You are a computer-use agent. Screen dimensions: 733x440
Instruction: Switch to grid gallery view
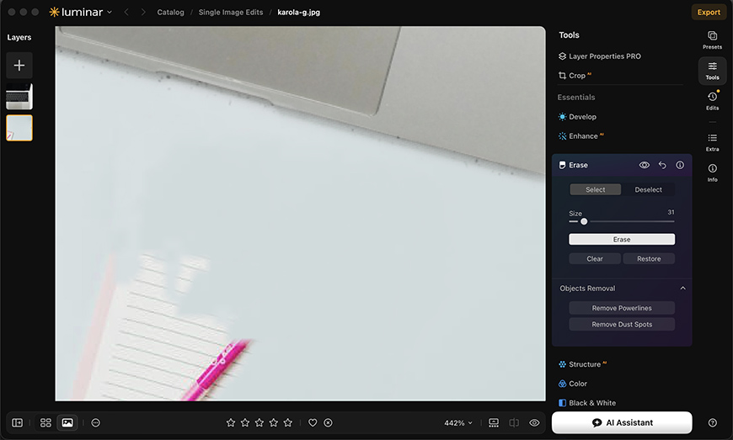pos(45,422)
